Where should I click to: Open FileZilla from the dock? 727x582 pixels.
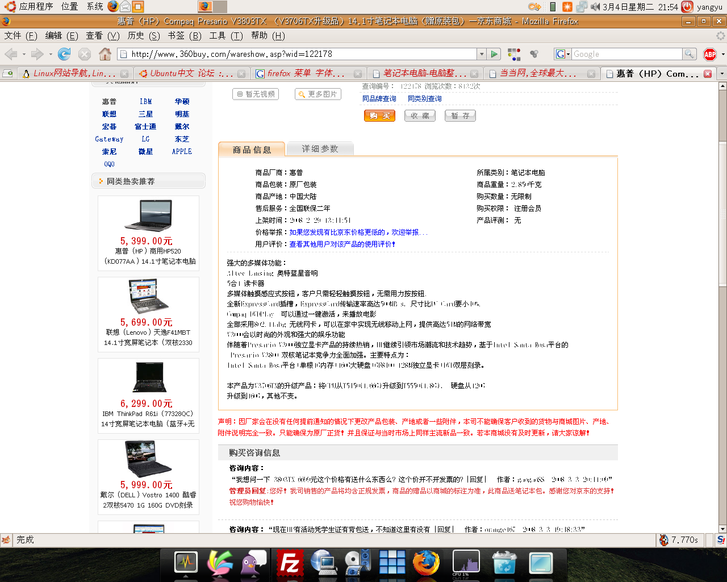click(290, 563)
